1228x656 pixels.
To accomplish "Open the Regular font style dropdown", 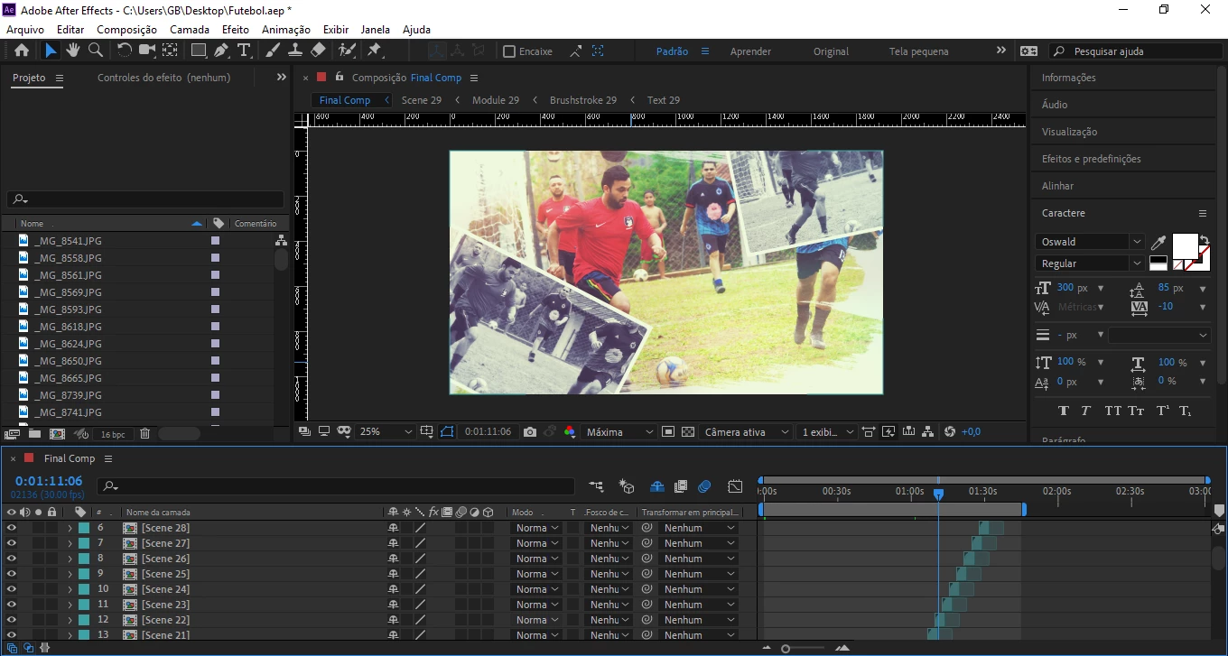I will click(1090, 263).
